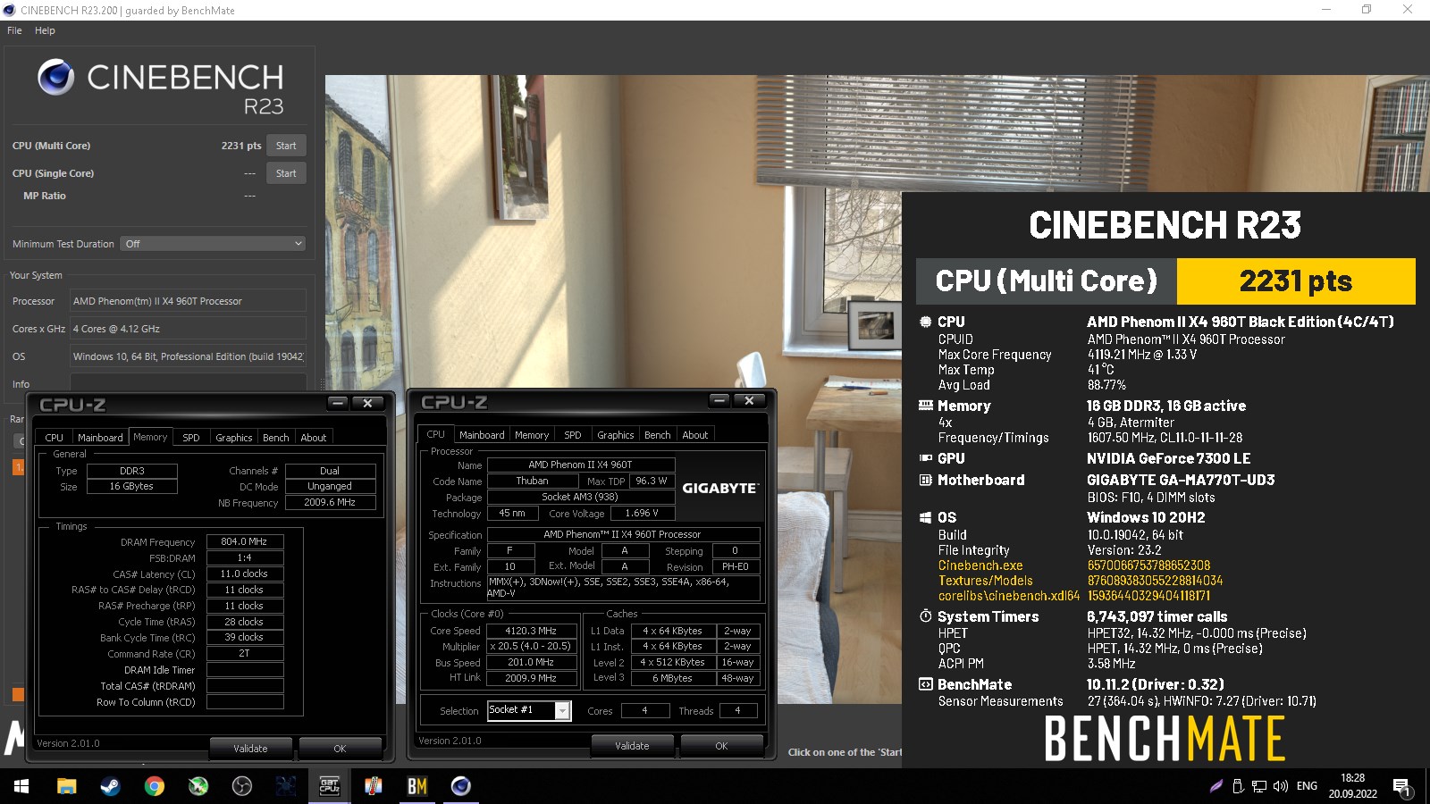Select NB Frequency value 2009.6 MHz
Viewport: 1430px width, 804px height.
pyautogui.click(x=330, y=502)
